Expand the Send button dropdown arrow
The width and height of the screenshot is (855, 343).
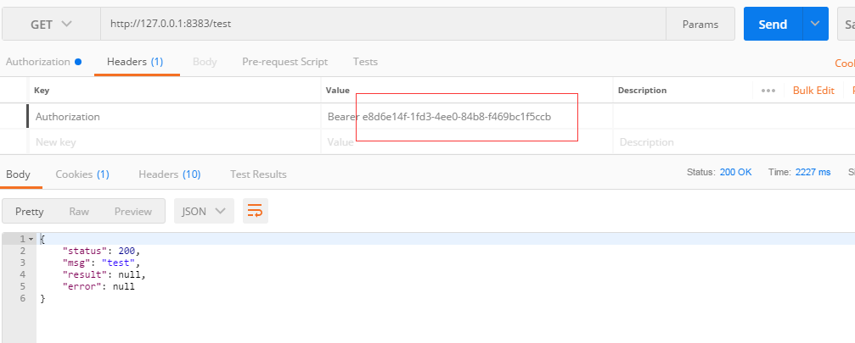[x=816, y=25]
